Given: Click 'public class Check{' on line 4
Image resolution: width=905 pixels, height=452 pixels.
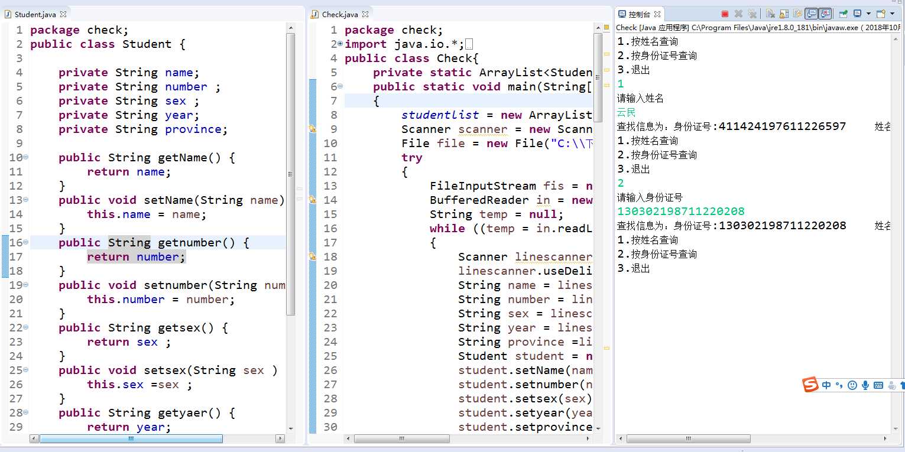Looking at the screenshot, I should pos(412,58).
